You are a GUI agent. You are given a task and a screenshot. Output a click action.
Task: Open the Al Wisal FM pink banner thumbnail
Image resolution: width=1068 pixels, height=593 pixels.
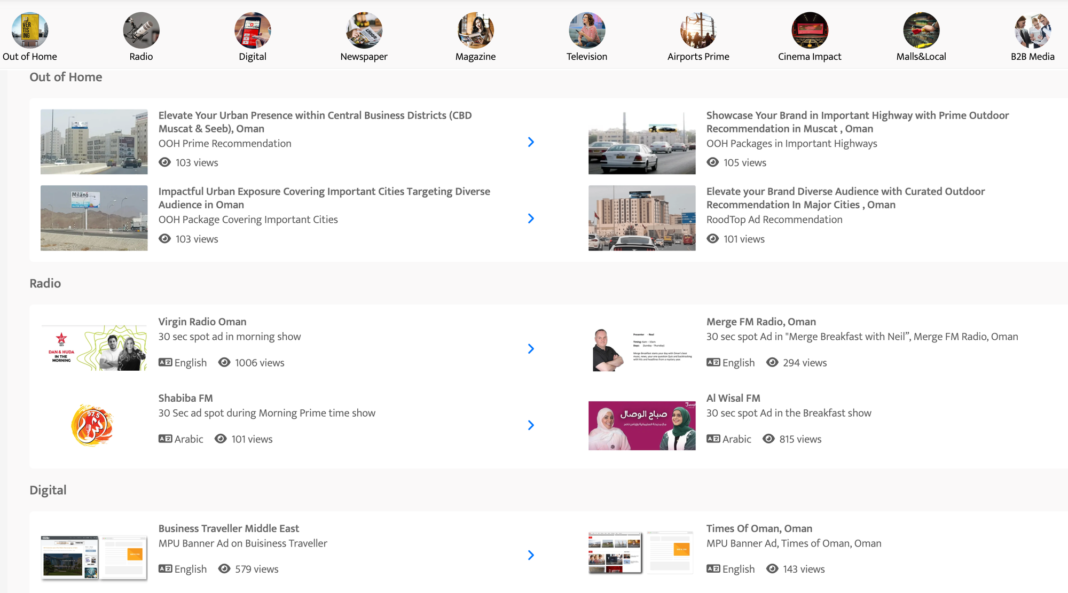(642, 425)
